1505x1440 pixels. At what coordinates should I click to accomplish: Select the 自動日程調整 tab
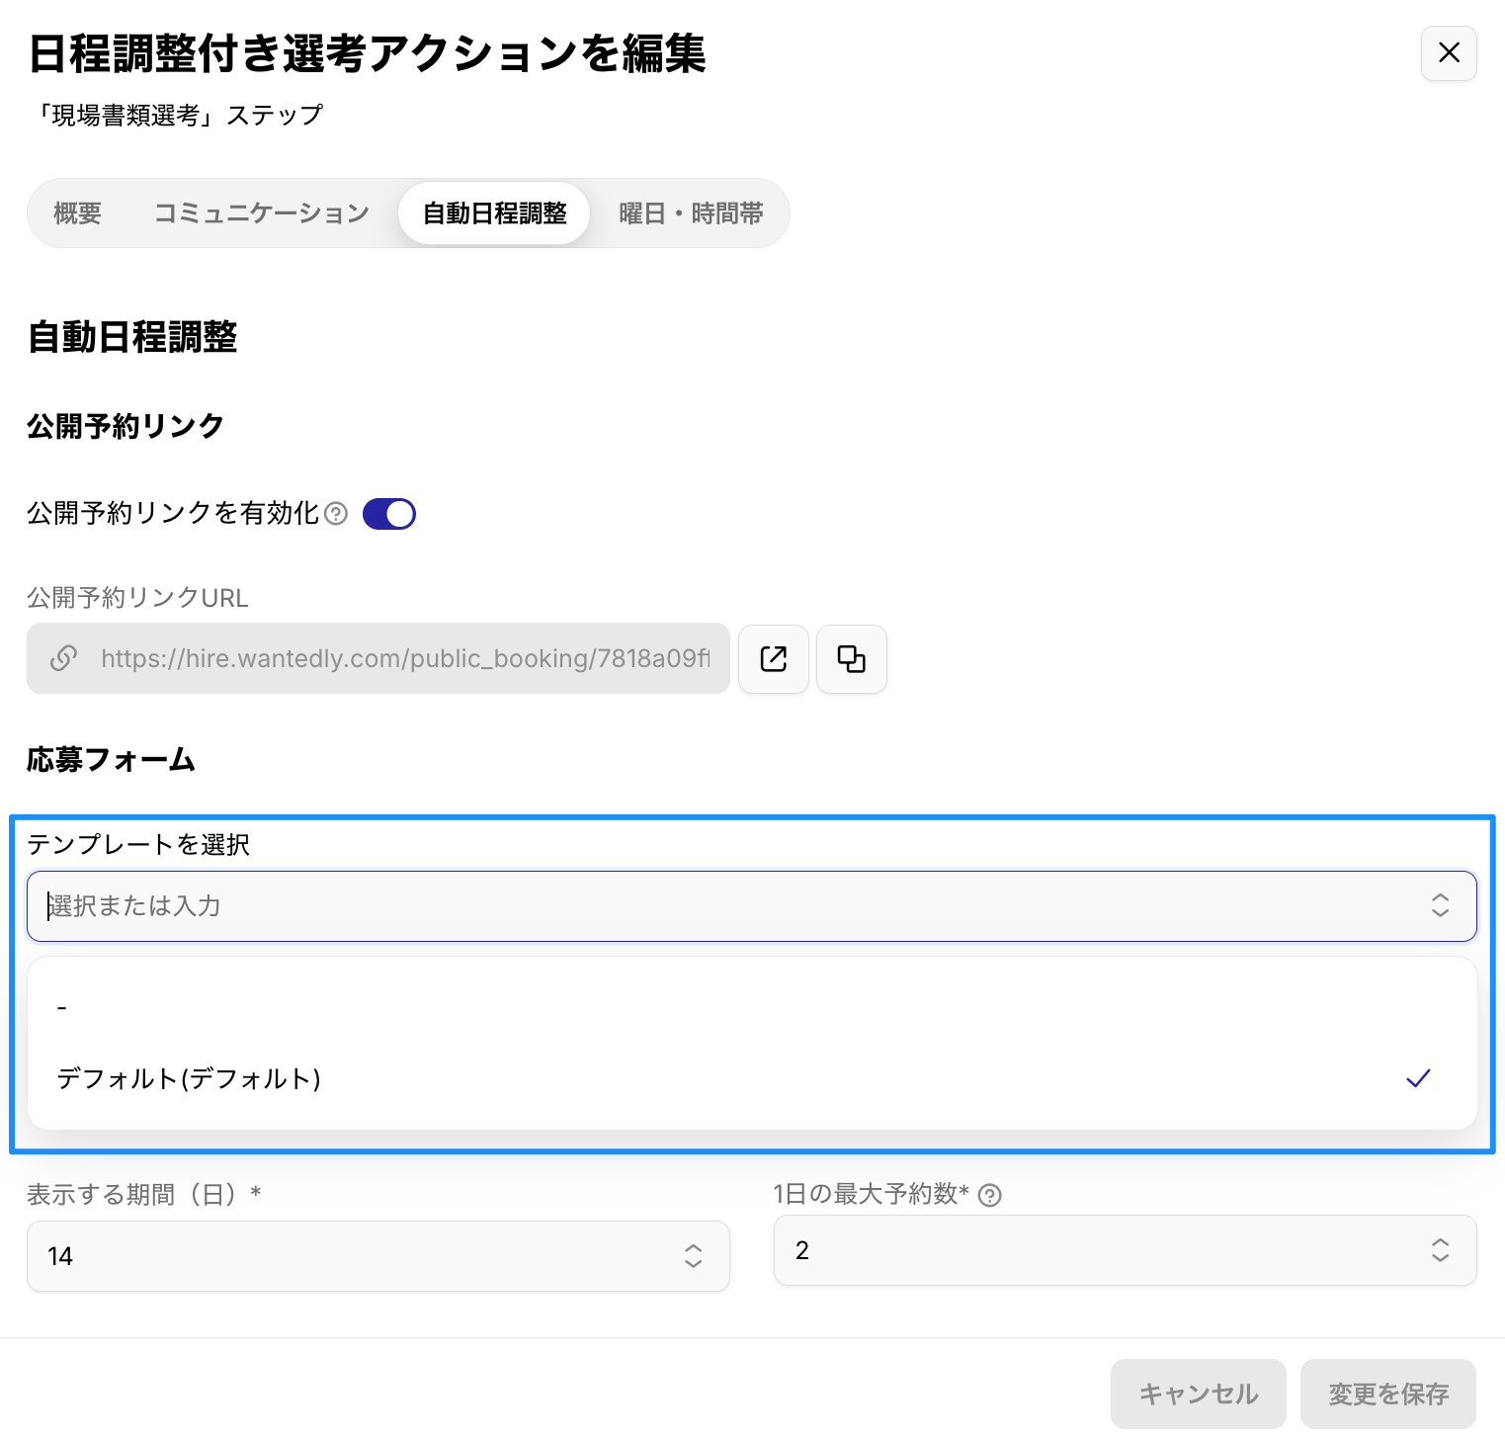(x=494, y=213)
